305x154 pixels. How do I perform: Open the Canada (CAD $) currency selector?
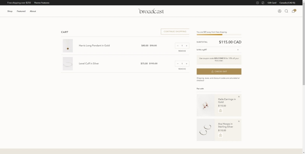pos(287,3)
